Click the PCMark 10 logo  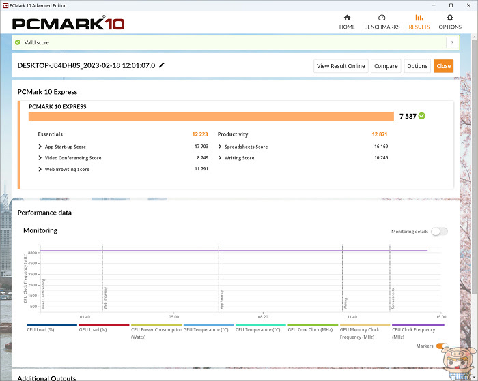[x=68, y=23]
